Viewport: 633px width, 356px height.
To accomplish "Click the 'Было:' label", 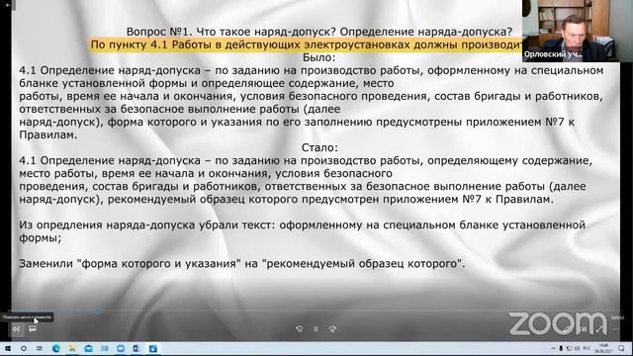I will point(318,57).
